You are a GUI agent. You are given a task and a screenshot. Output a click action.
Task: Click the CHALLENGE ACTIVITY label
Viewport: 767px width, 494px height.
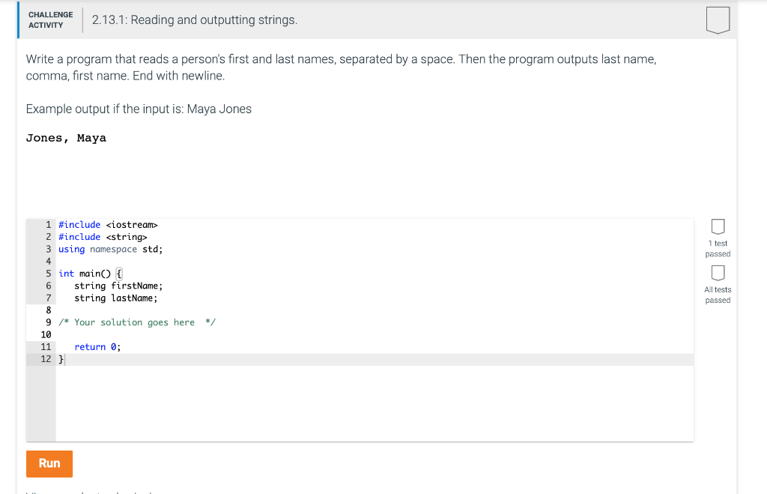click(x=49, y=19)
